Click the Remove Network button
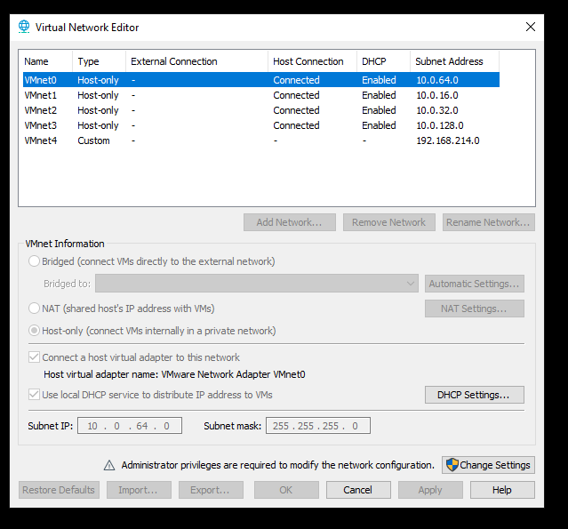 point(389,222)
